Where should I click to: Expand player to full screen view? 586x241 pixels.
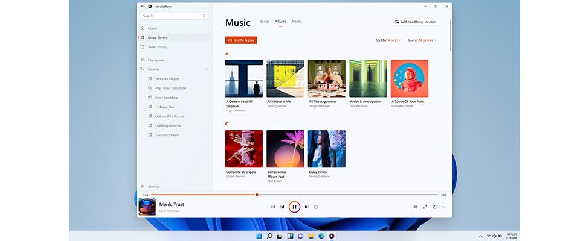(425, 207)
